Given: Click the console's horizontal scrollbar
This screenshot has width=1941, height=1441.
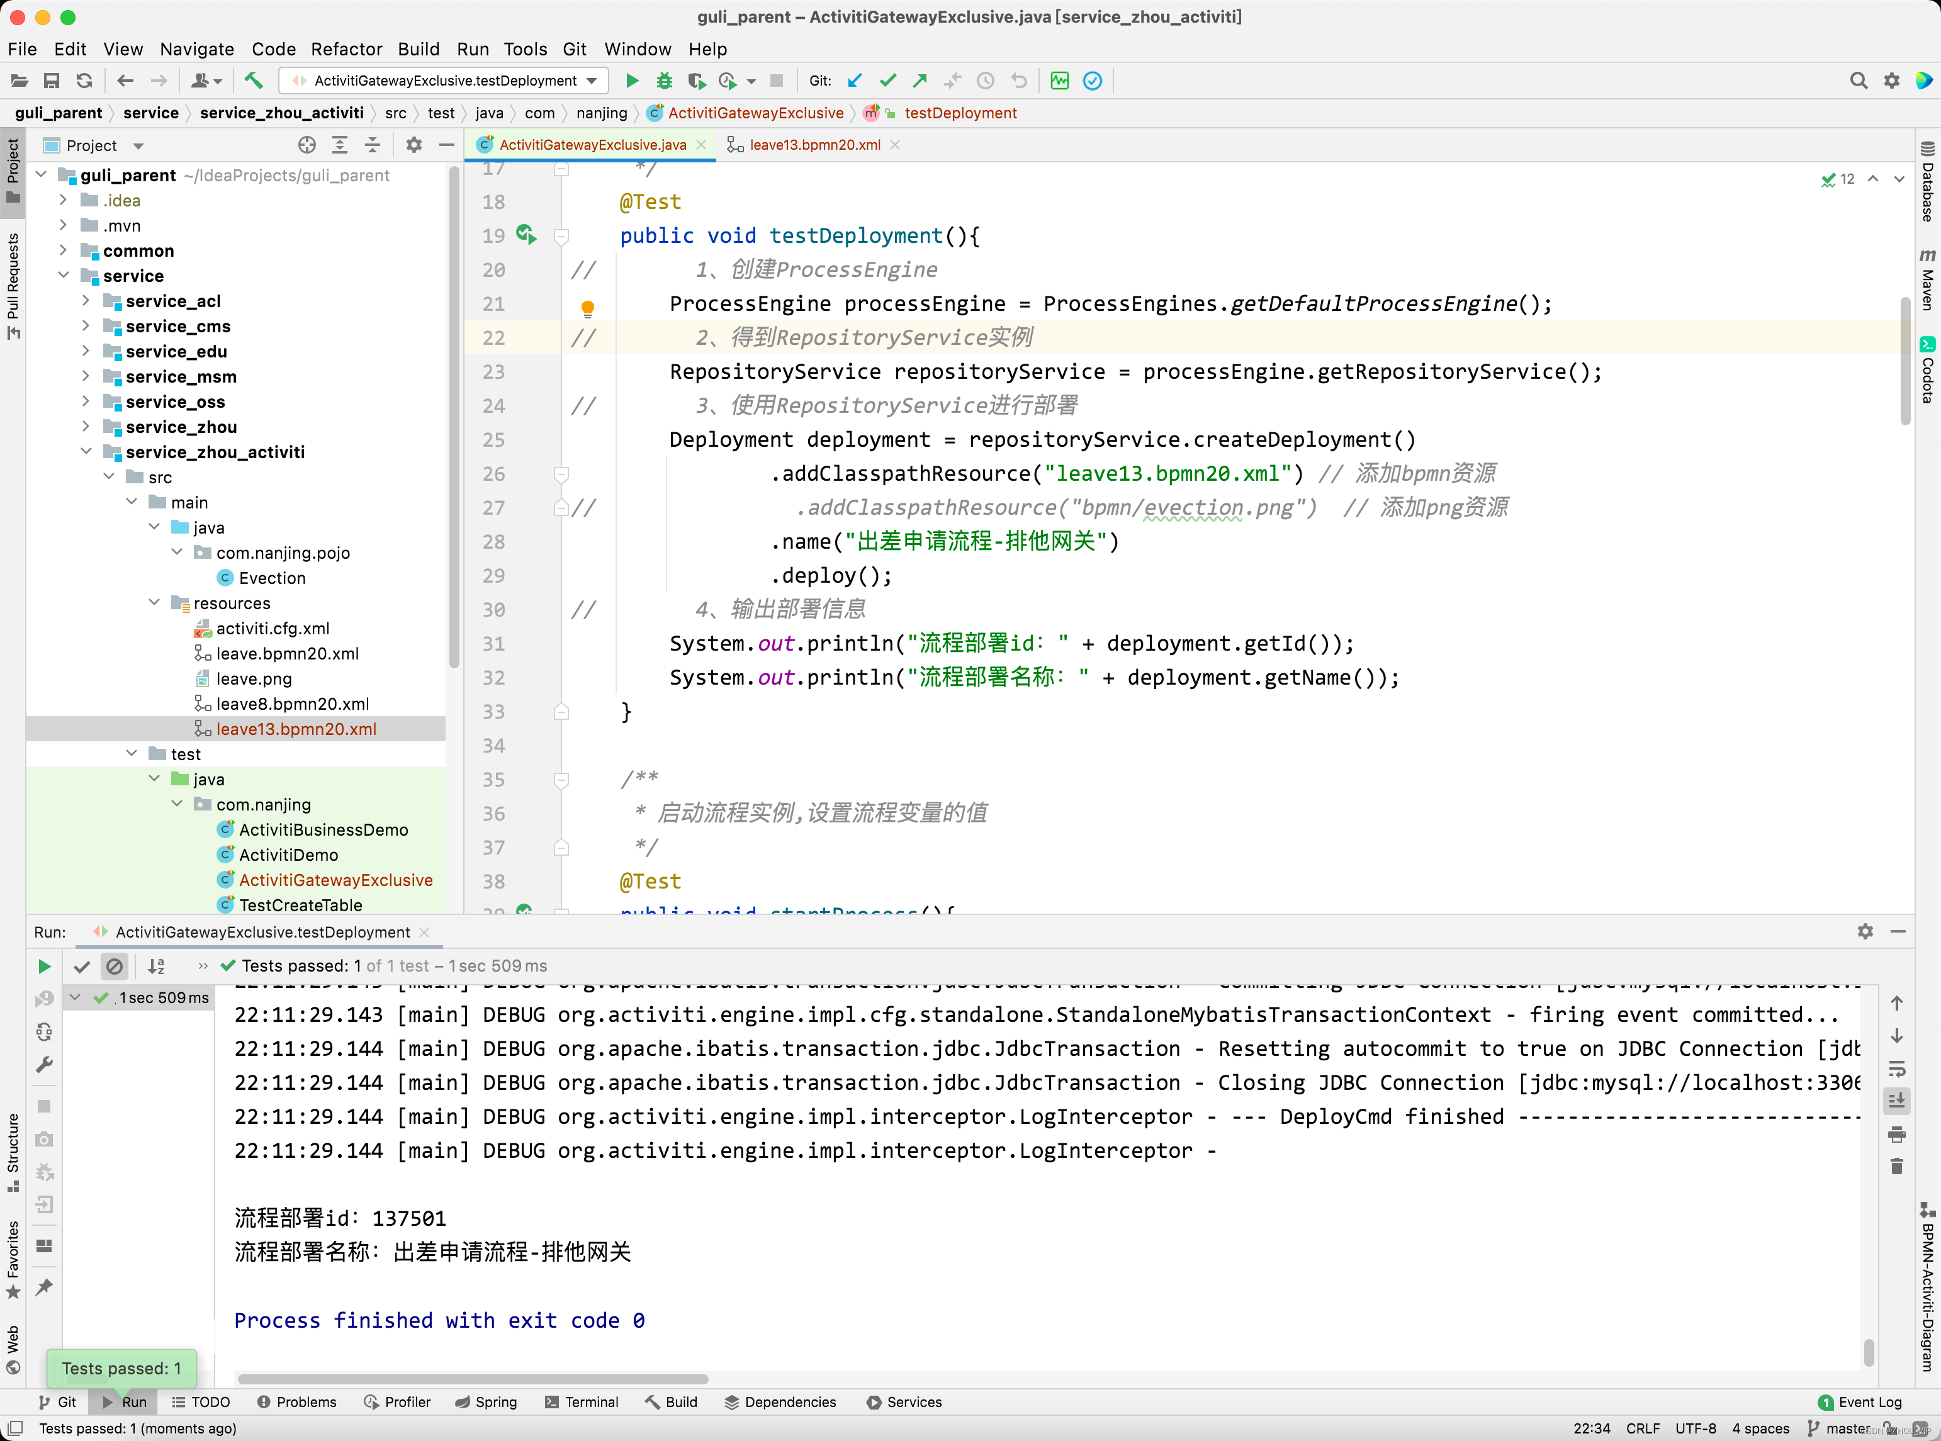Looking at the screenshot, I should click(x=472, y=1379).
